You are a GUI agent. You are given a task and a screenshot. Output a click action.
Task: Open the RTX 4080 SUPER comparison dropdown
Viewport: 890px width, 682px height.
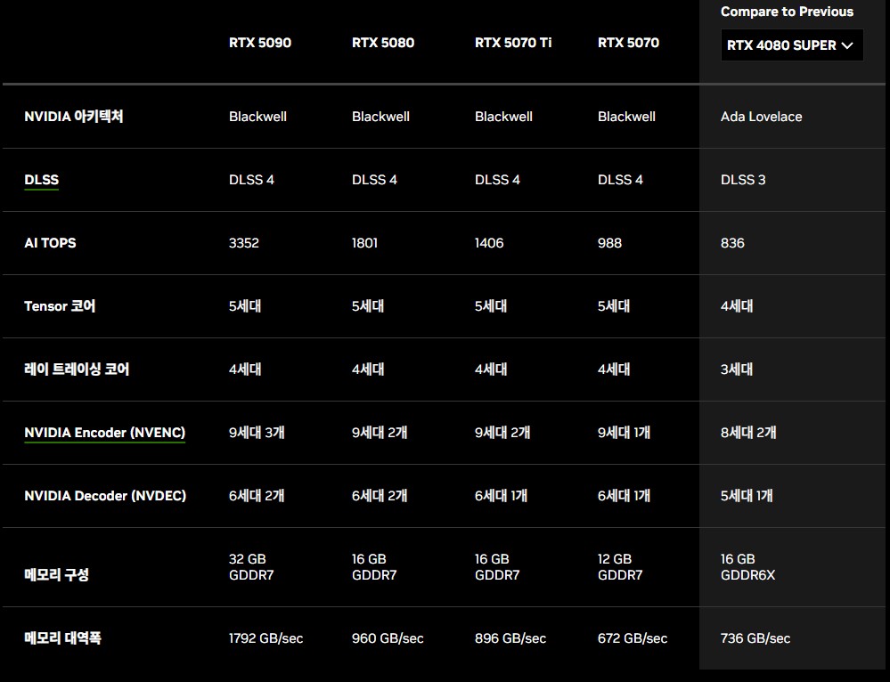[x=792, y=45]
